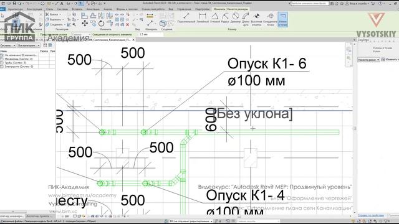Select the Linear (Линейный) dimension tool

[x=202, y=18]
